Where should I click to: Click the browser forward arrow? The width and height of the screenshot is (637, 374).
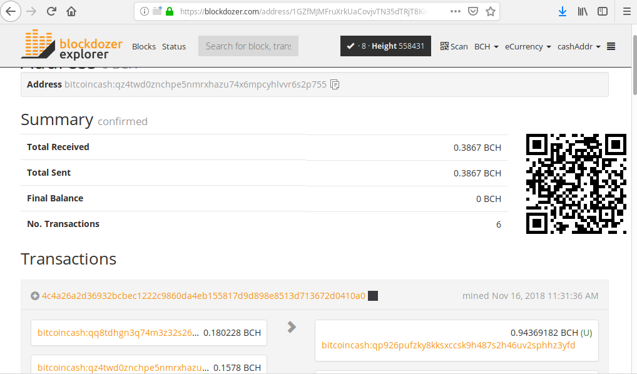tap(31, 11)
